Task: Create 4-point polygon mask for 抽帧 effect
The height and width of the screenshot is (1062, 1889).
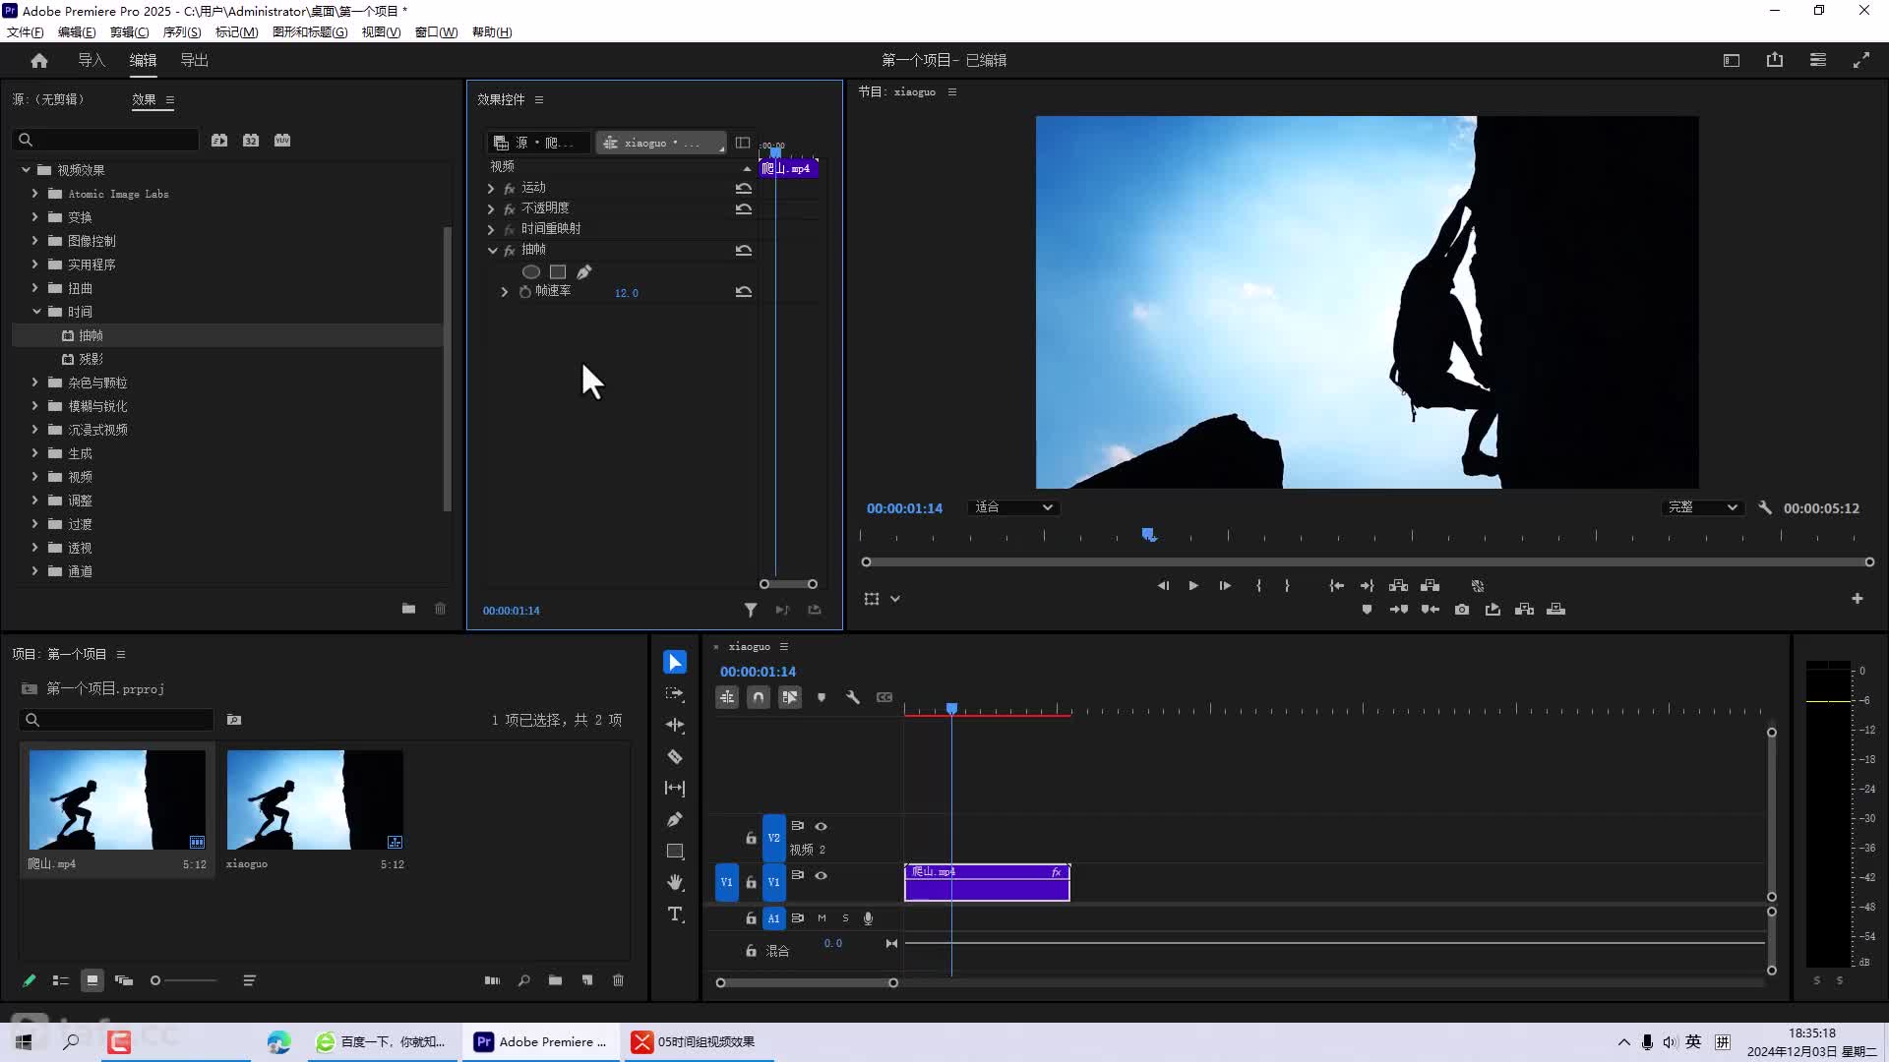Action: pyautogui.click(x=558, y=272)
